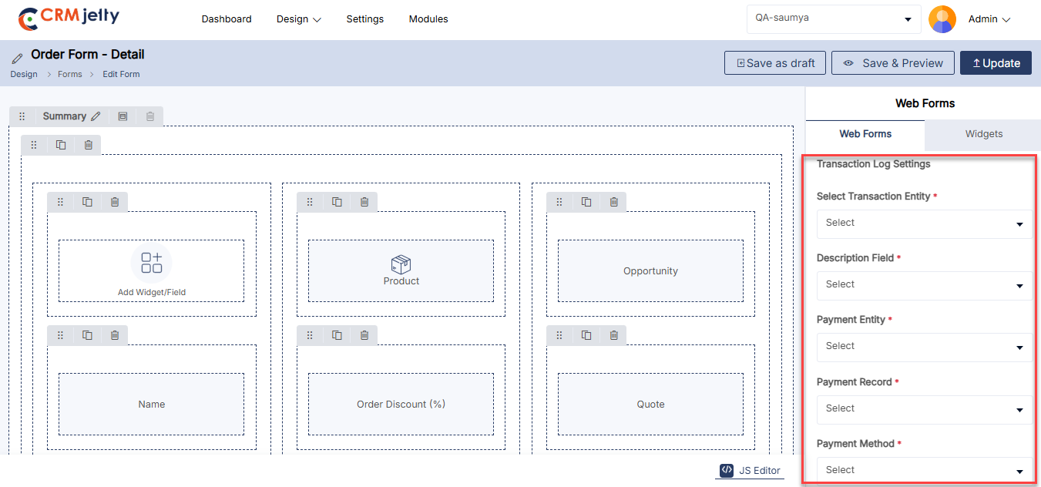Click drag handle of Order Discount block
This screenshot has width=1041, height=487.
pyautogui.click(x=310, y=335)
